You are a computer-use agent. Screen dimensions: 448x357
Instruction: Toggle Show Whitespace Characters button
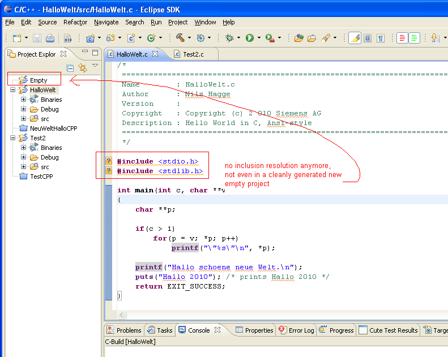pyautogui.click(x=381, y=38)
